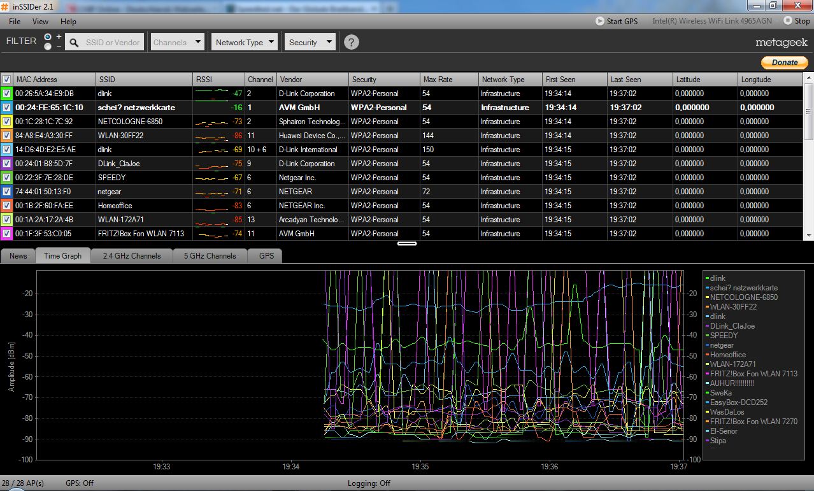This screenshot has width=814, height=491.
Task: Sort by the Max Rate column header
Action: pos(448,80)
